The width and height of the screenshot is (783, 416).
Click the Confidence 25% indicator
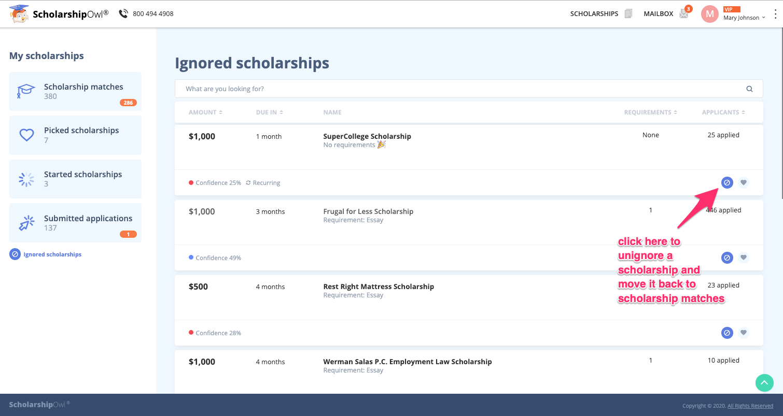215,183
